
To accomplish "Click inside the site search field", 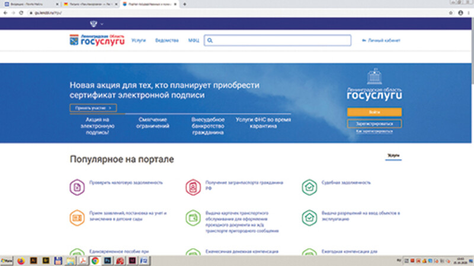I will 277,40.
